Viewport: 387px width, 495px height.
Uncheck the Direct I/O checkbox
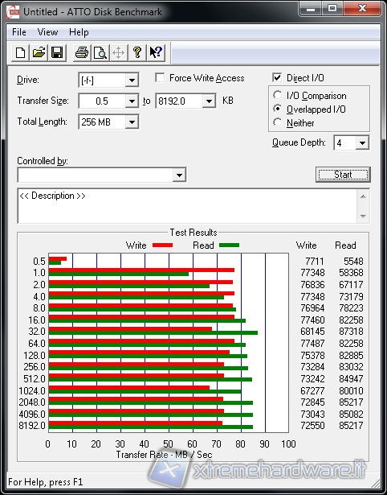click(277, 77)
